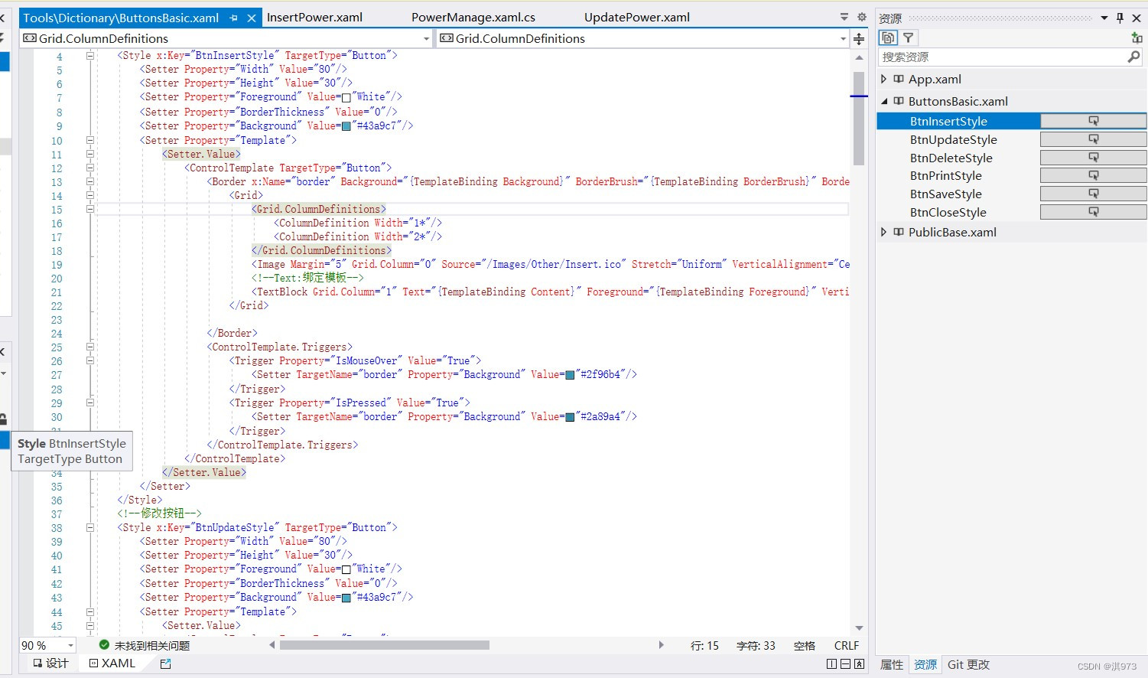The width and height of the screenshot is (1148, 678).
Task: Click BtnDeleteStyle preview button
Action: coord(1093,158)
